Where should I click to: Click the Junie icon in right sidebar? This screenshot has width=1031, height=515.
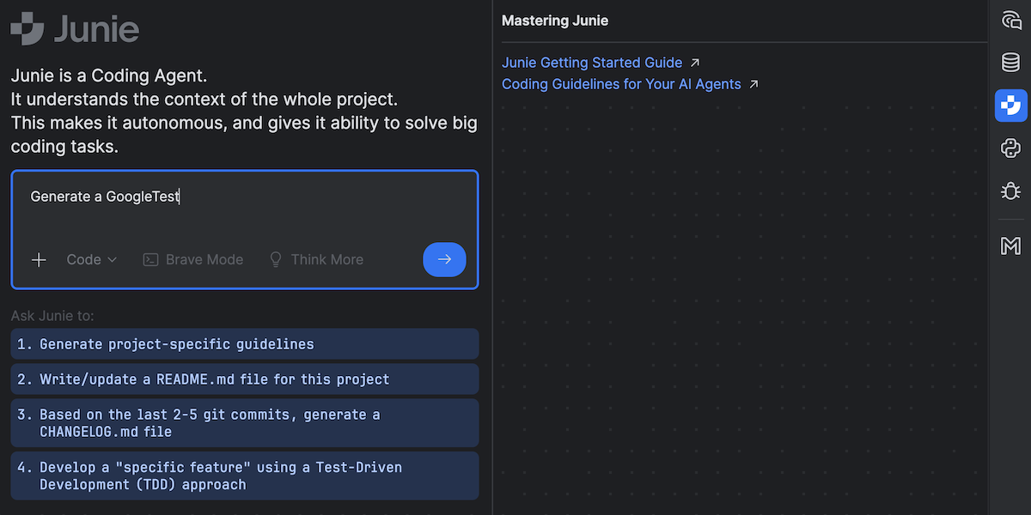coord(1010,106)
